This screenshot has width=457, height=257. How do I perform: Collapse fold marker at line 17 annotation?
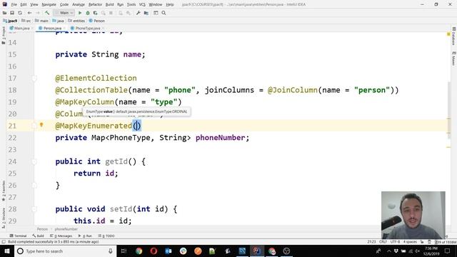34,78
